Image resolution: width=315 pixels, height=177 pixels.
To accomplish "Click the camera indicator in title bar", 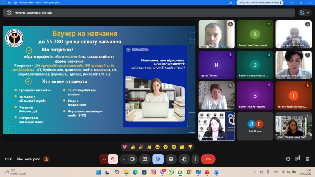I will tap(230, 3).
